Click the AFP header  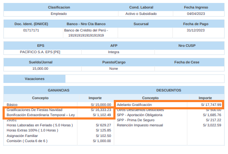click(114, 46)
